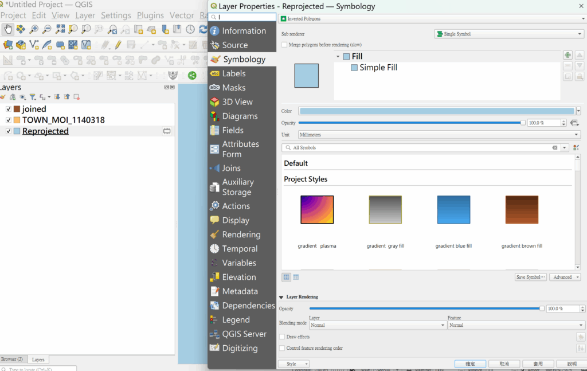The height and width of the screenshot is (371, 587).
Task: Enable the Draw effects checkbox
Action: [x=282, y=337]
